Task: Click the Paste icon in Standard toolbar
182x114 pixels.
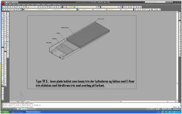Action: click(x=24, y=7)
